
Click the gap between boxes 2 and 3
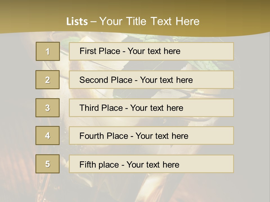[48, 94]
